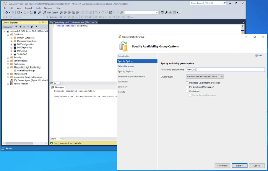
Task: Click the Cancel button in wizard
Action: click(x=257, y=165)
